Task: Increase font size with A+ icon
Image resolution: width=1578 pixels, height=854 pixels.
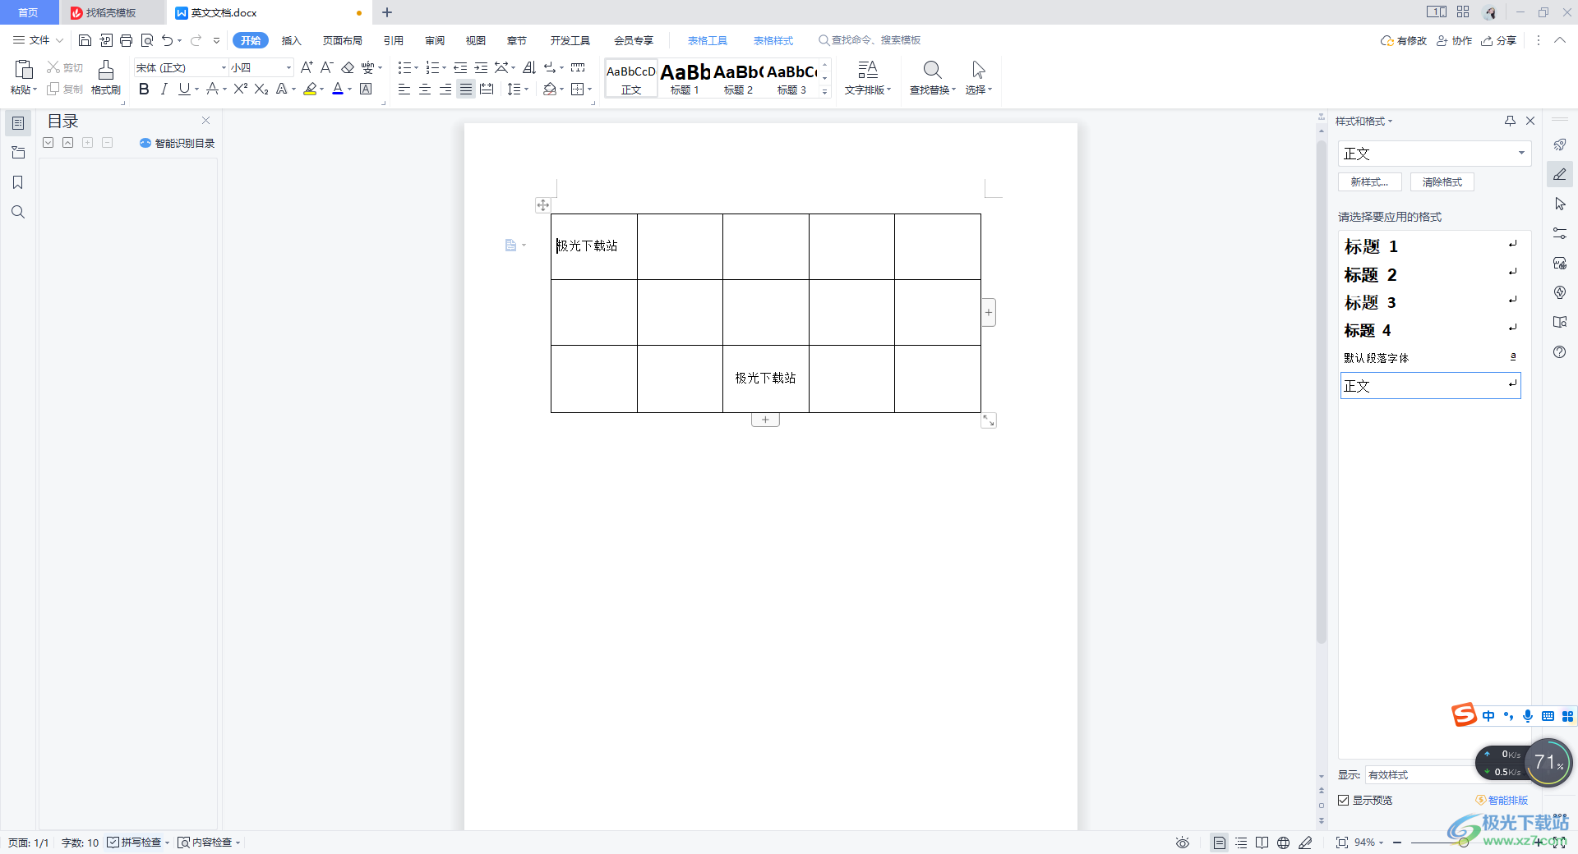Action: (x=307, y=67)
